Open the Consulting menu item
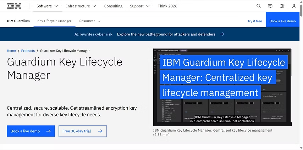The image size is (303, 150). tap(113, 6)
